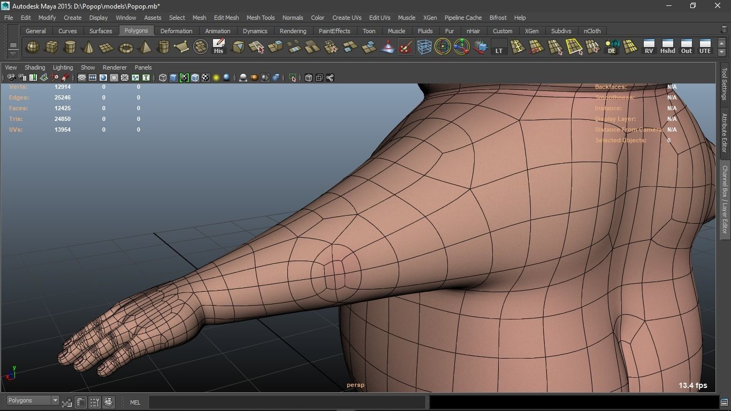731x411 pixels.
Task: Toggle textured display in viewport
Action: (205, 78)
